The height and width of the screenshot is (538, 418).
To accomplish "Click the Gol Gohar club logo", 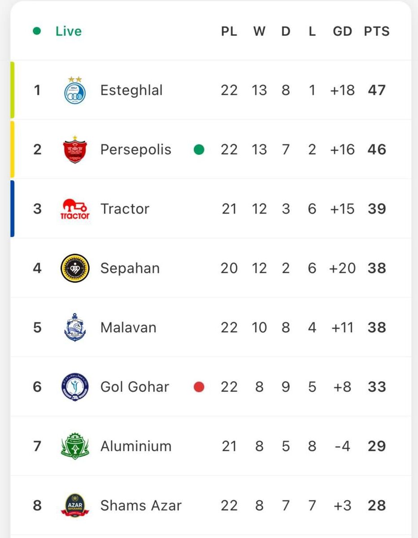I will 75,387.
